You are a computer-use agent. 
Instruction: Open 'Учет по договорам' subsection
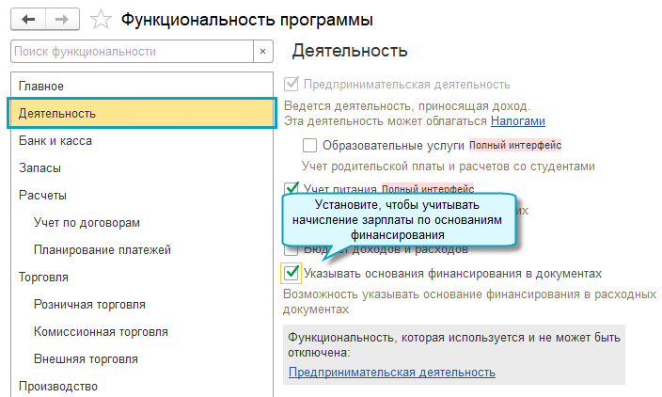coord(87,223)
